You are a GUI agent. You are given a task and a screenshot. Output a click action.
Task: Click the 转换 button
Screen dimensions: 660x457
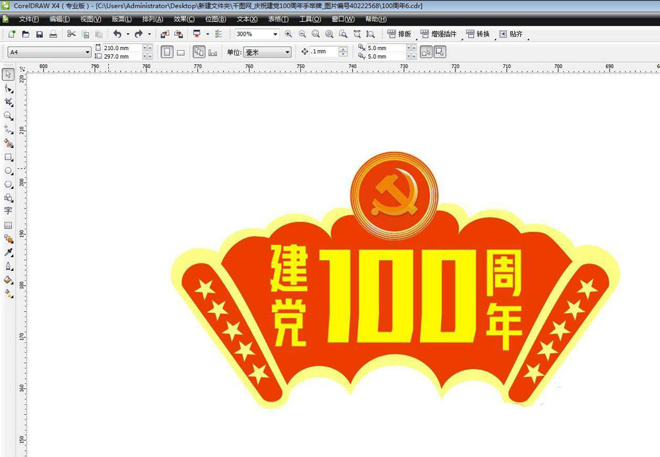pos(478,34)
